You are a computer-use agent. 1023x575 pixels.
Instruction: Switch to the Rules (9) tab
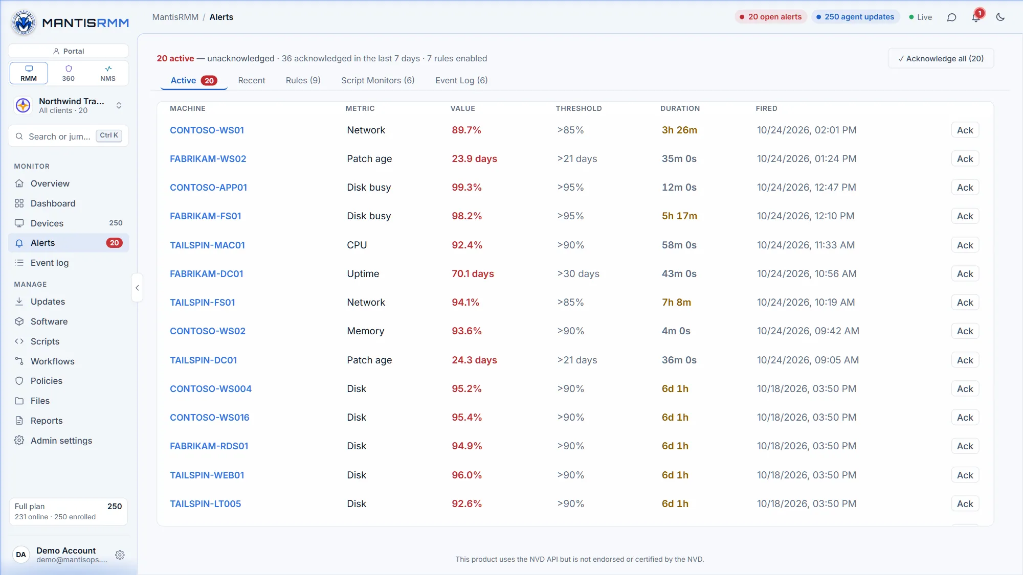tap(303, 80)
